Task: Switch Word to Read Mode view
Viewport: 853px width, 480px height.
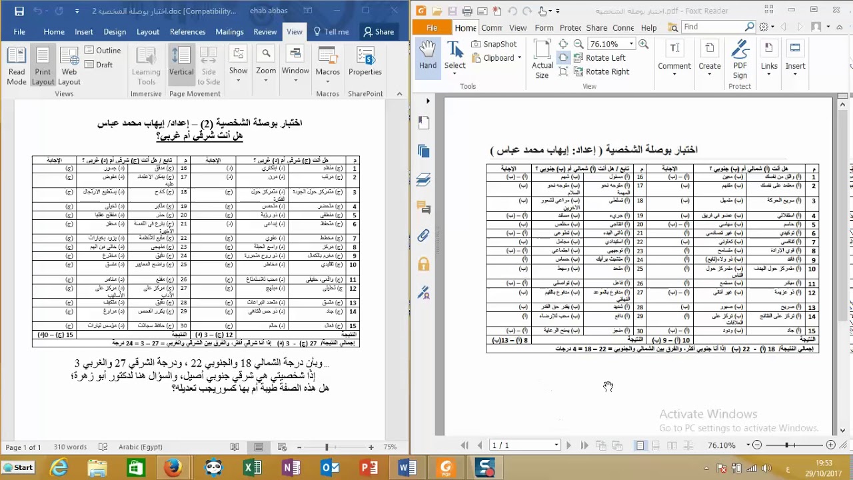Action: pyautogui.click(x=17, y=67)
